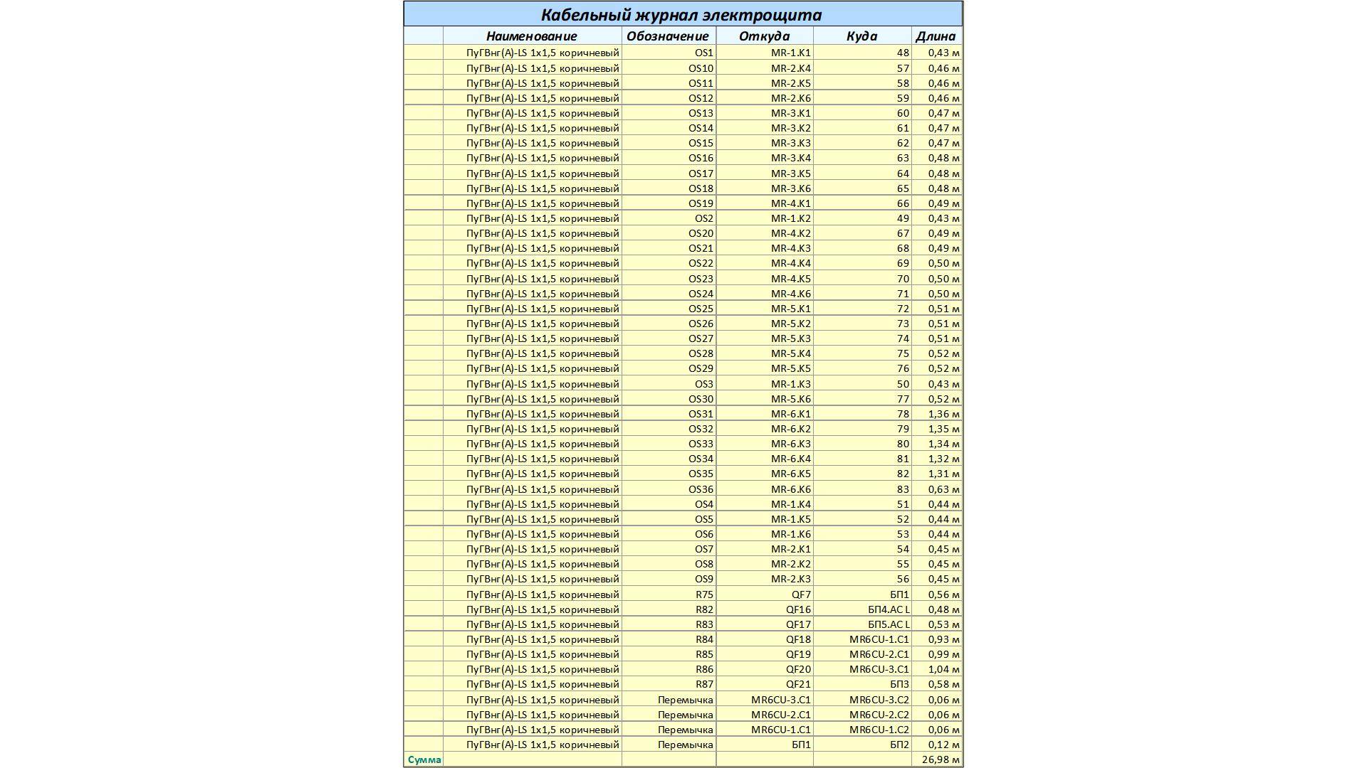Select the destination cell 83
The image size is (1367, 768).
coord(902,489)
